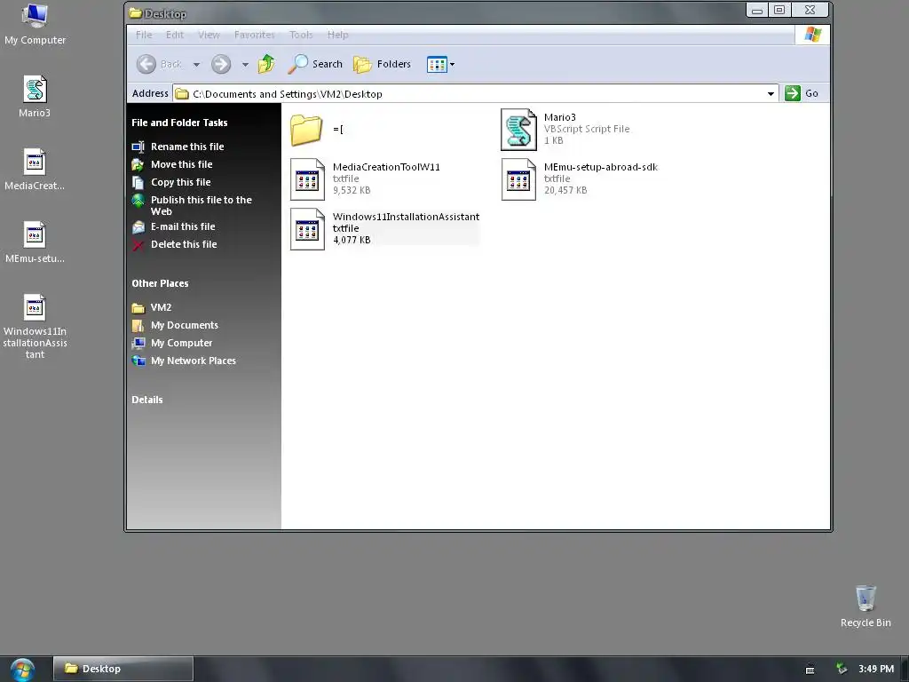909x682 pixels.
Task: Click the Desktop window title bar folder icon
Action: pos(136,12)
